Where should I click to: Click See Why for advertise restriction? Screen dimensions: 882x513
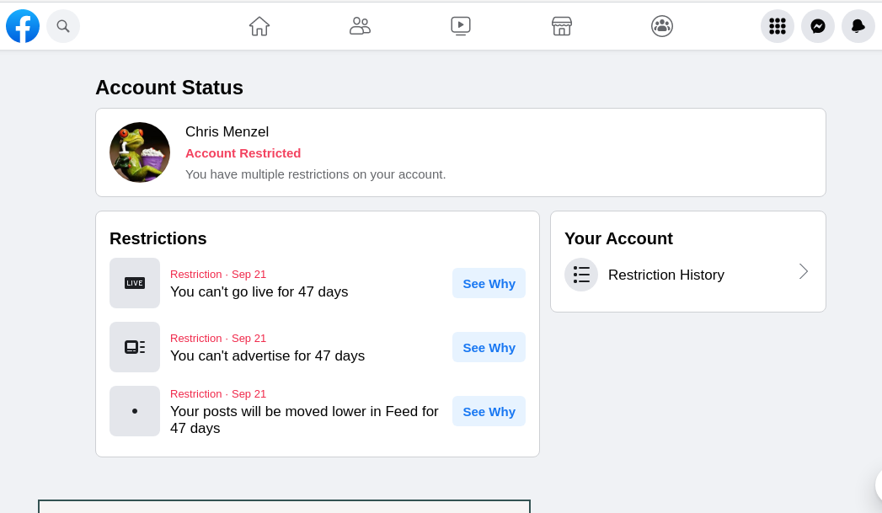[x=489, y=347]
